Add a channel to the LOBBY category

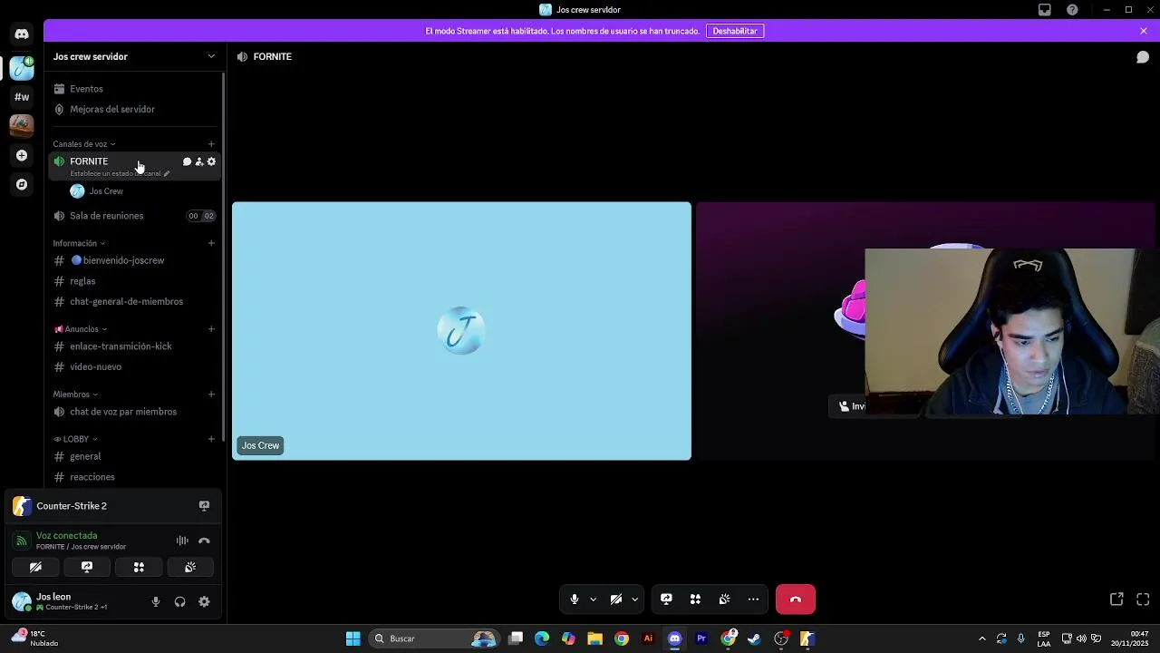[211, 439]
